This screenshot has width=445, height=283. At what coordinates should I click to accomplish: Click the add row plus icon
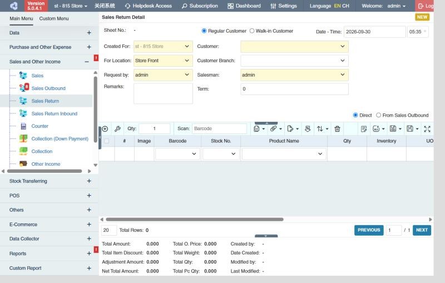(105, 129)
